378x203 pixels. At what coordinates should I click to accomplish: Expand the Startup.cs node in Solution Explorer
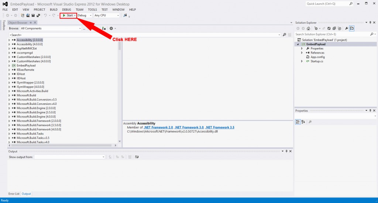coord(302,61)
